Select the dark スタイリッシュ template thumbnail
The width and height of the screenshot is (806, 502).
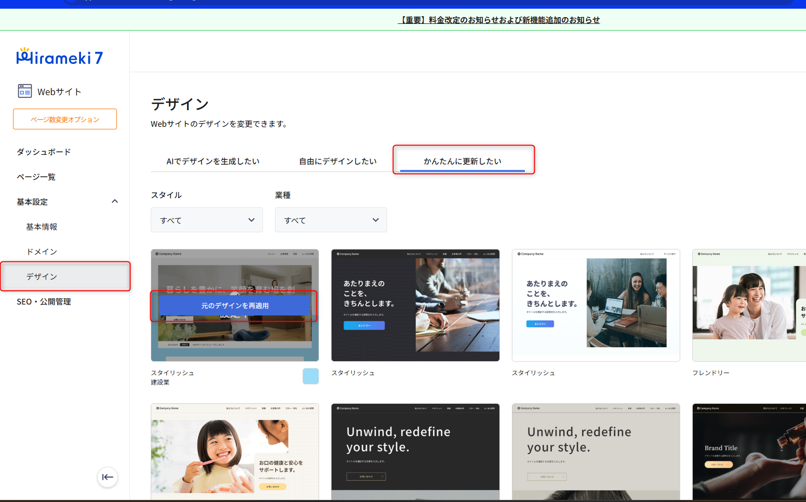(x=415, y=305)
